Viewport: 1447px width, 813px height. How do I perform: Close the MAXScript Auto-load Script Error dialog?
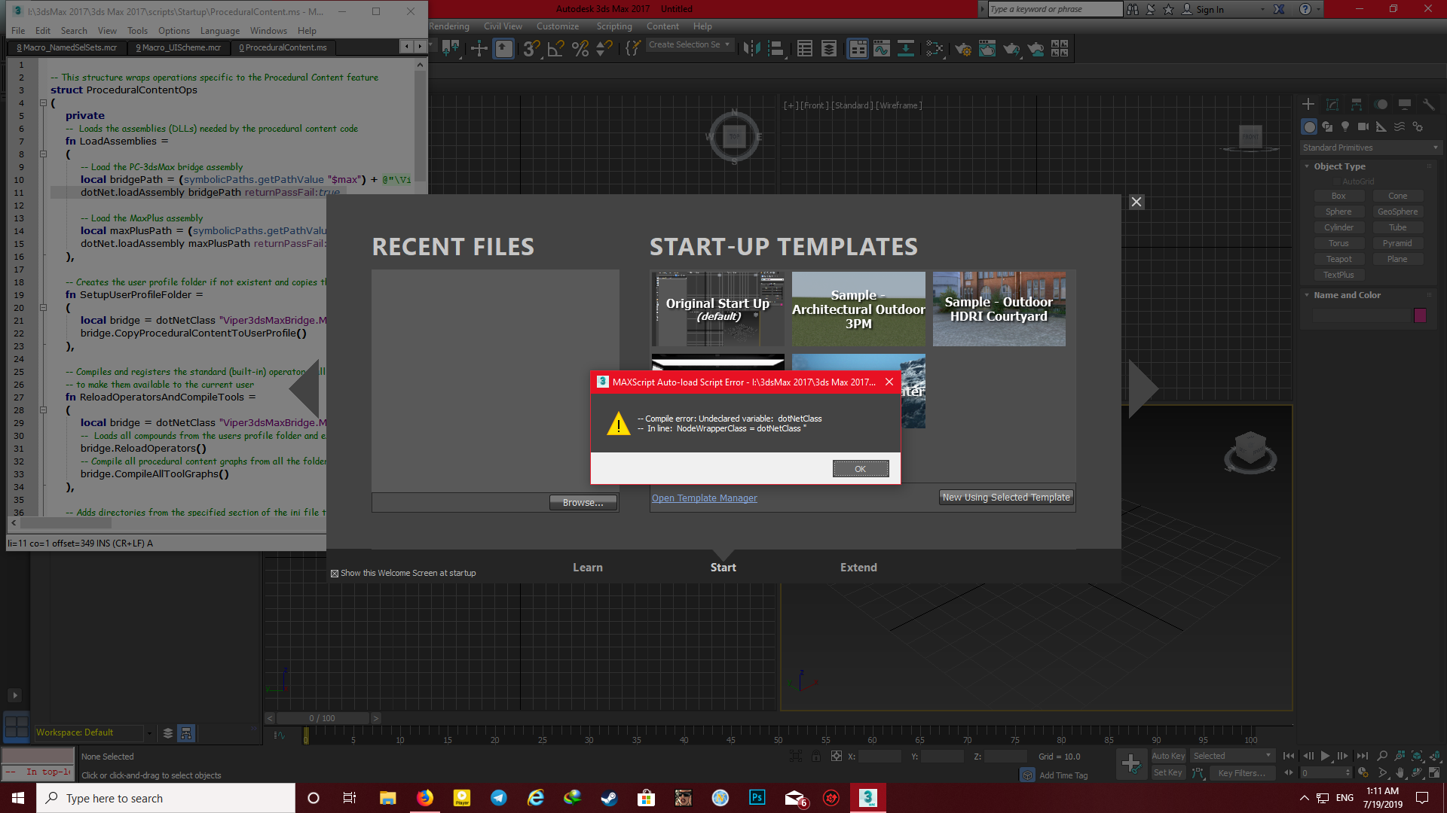[x=889, y=382]
